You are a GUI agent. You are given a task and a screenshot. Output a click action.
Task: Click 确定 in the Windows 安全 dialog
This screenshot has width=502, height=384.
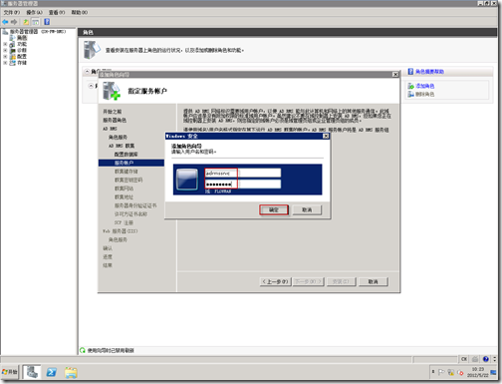tap(274, 209)
